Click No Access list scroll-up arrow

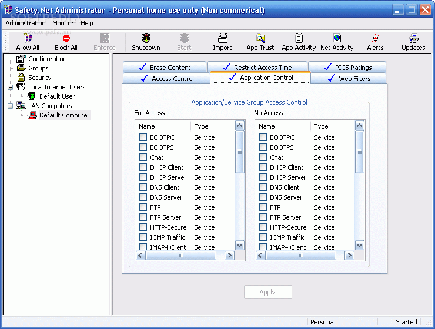(x=360, y=126)
